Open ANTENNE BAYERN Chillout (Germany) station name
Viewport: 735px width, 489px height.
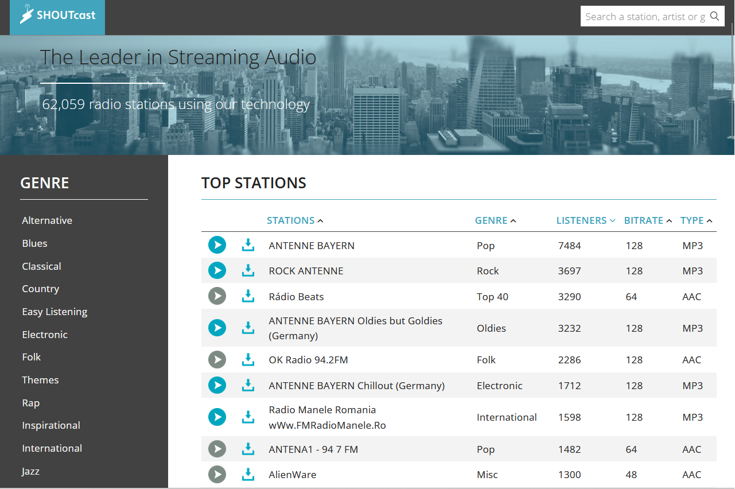pos(357,386)
